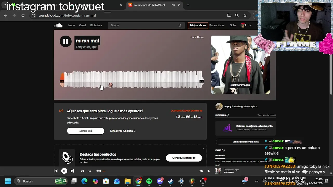Click the 'miran mal' track title heading
This screenshot has height=187, width=333.
point(87,41)
